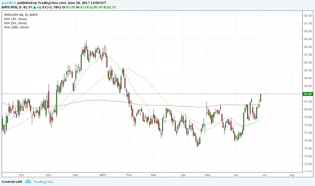
Task: Click the May label on time axis
Action: [208, 175]
